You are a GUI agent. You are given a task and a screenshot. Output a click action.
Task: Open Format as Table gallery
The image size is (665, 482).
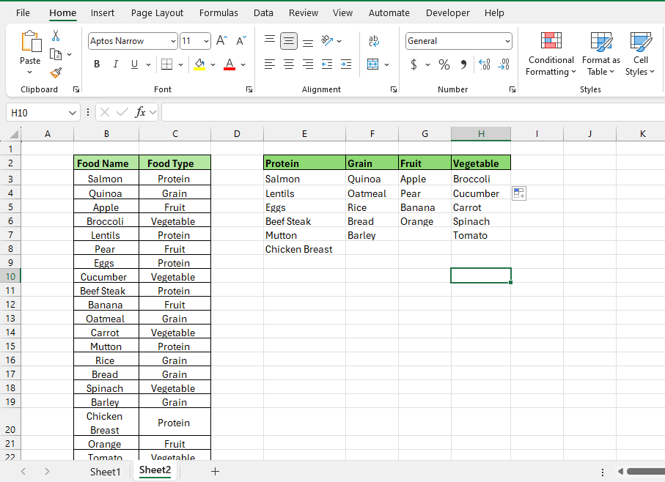601,53
